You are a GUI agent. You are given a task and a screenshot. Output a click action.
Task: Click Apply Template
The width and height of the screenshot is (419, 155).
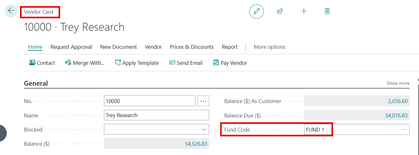pos(137,63)
